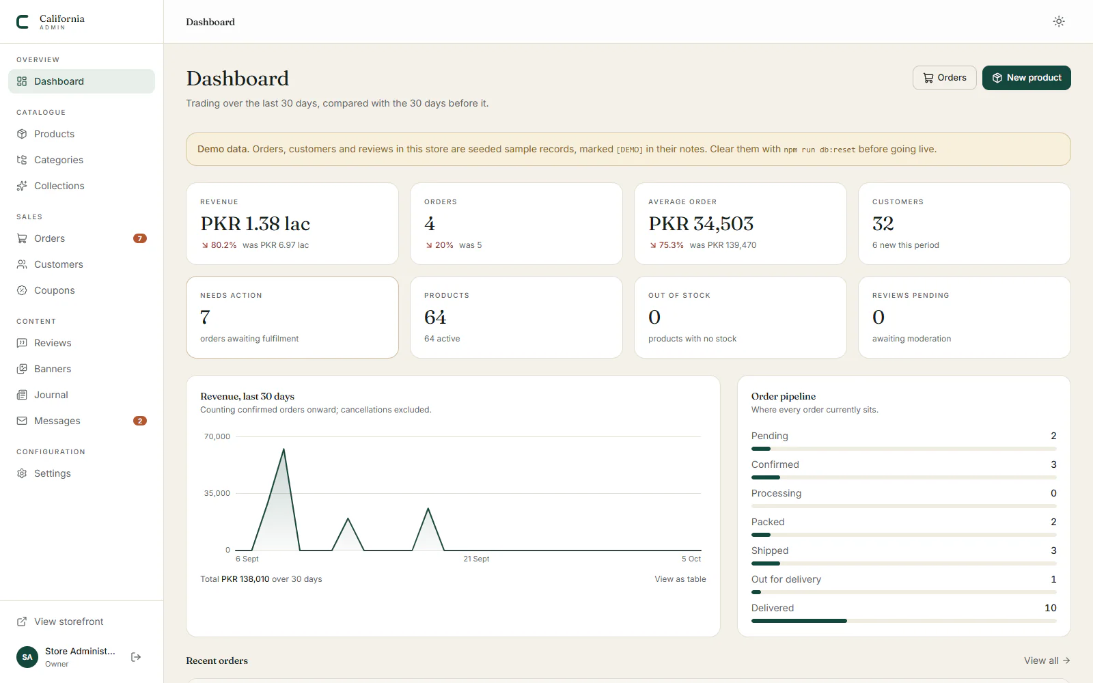Click the View as table link
Screen dimensions: 1093x683
tap(680, 579)
